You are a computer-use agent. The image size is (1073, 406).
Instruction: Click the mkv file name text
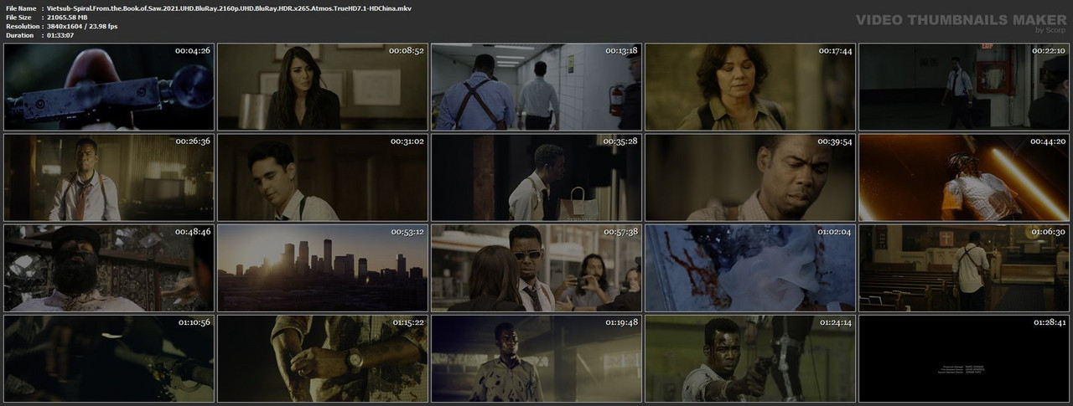point(231,8)
